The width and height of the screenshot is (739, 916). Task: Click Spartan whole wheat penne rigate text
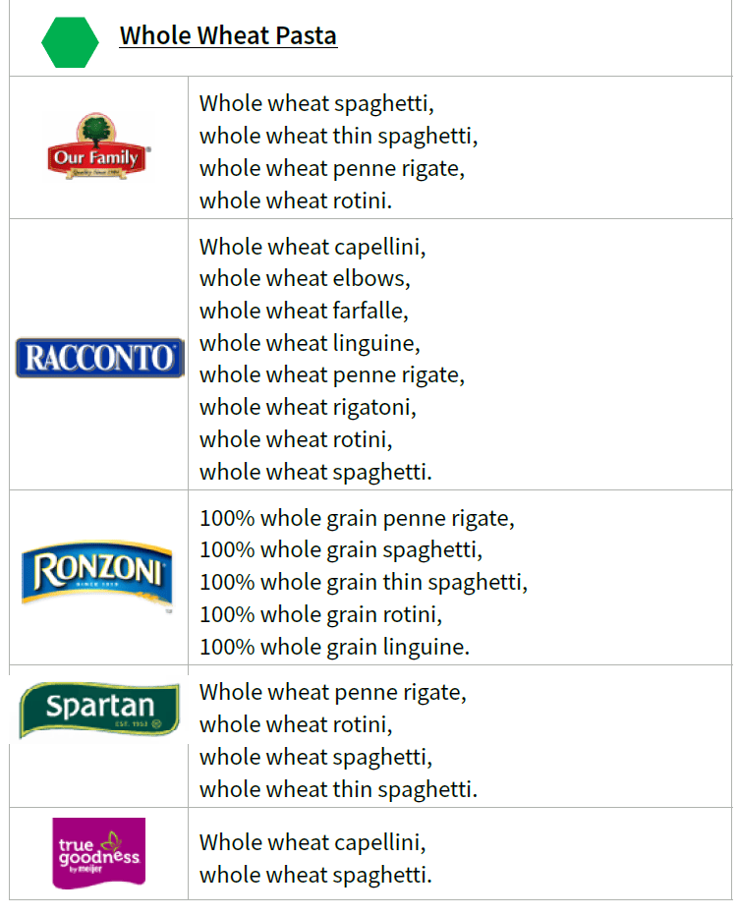tap(332, 692)
